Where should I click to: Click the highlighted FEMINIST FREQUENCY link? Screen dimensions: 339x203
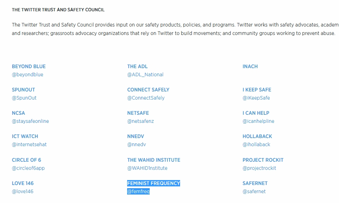tap(154, 183)
